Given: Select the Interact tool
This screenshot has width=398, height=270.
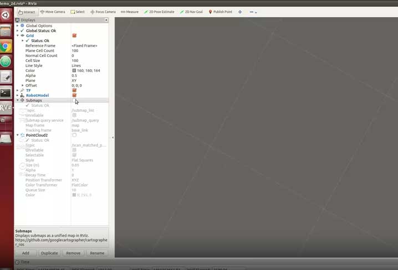Looking at the screenshot, I should tap(27, 12).
